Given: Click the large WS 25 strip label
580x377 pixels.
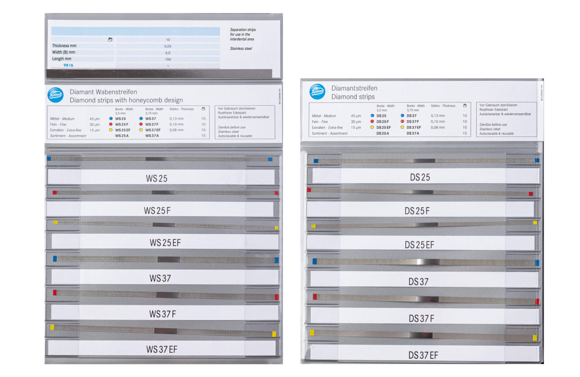Looking at the screenshot, I should point(157,179).
